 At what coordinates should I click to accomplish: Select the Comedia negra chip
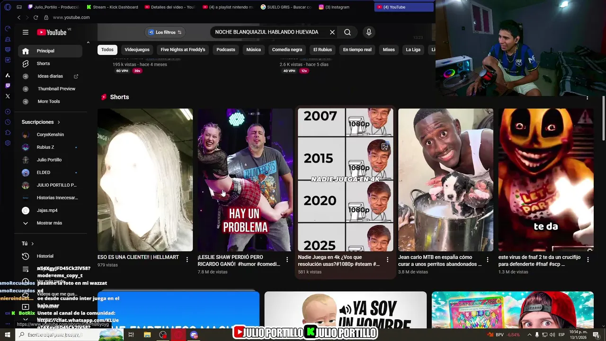287,50
